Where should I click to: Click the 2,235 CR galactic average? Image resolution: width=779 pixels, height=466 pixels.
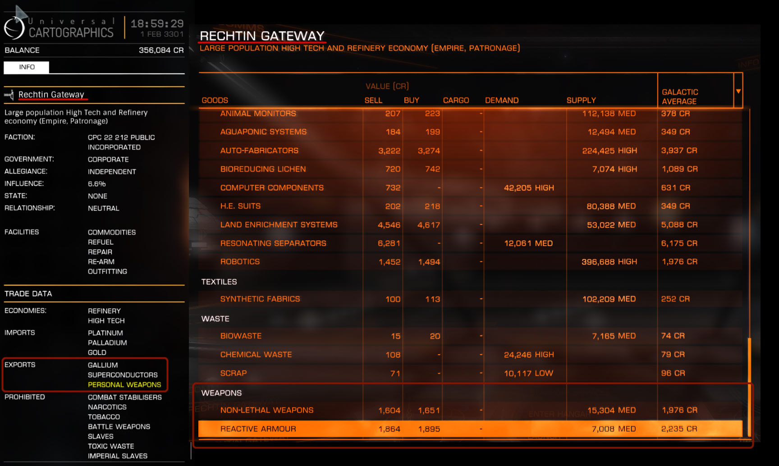pos(679,429)
